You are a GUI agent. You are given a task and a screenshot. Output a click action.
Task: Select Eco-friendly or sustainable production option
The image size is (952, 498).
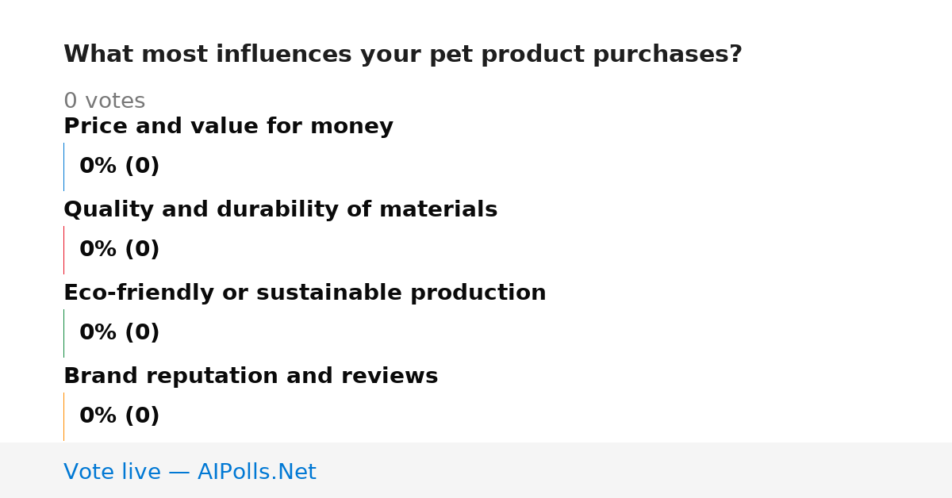[305, 293]
